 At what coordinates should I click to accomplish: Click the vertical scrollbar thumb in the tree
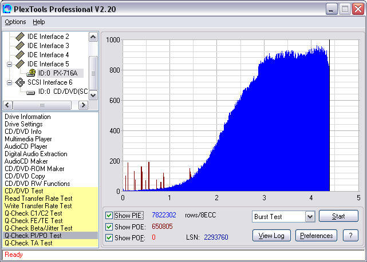(x=93, y=73)
